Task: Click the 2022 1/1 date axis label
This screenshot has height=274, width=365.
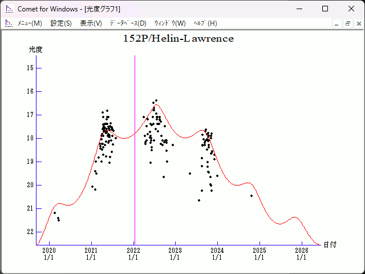Action: (x=133, y=253)
